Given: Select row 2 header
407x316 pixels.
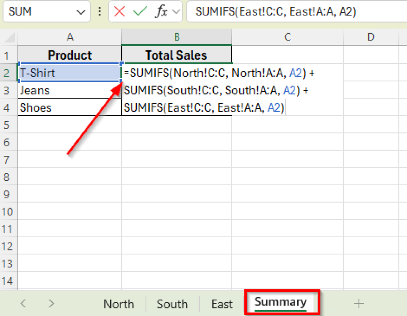Looking at the screenshot, I should [x=8, y=73].
